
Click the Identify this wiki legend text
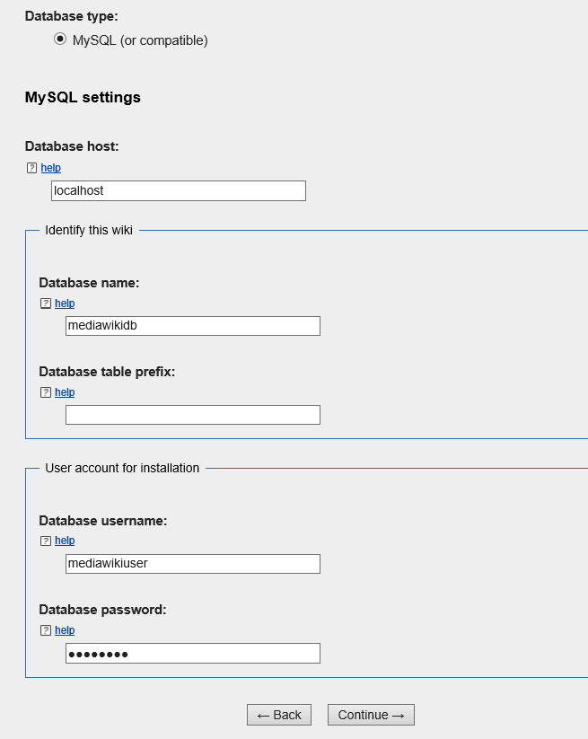pyautogui.click(x=89, y=230)
